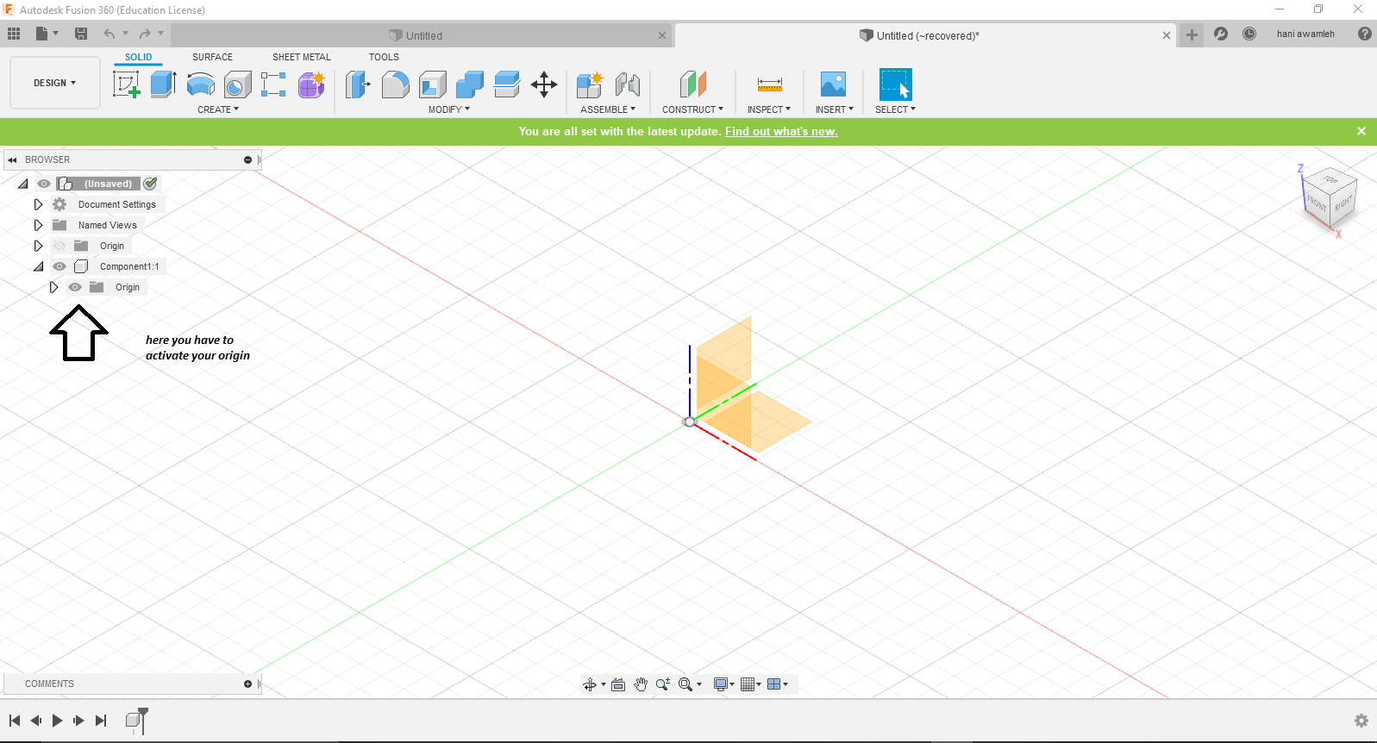The height and width of the screenshot is (743, 1377).
Task: Open the timeline settings gear
Action: 1361,721
